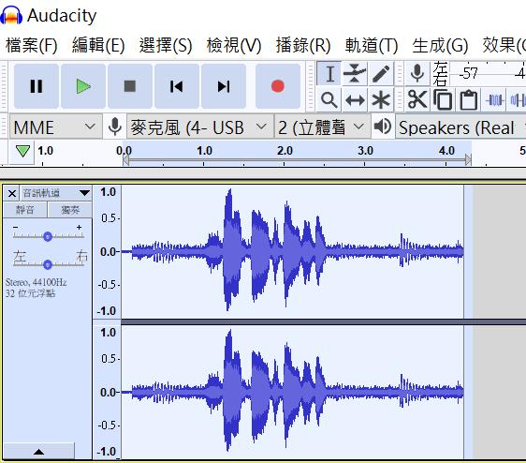This screenshot has height=463, width=526.
Task: Click the track pan slider handle
Action: 48,264
